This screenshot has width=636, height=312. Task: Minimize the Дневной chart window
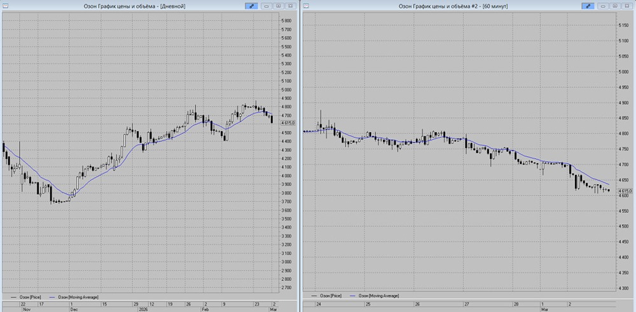click(267, 6)
